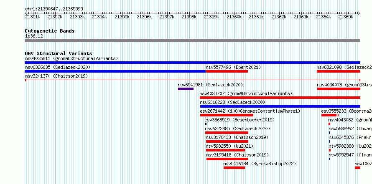Screen dimensions: 372x184
Task: Select the nsv5416184 (ByrskaBishop2022) label
Action: coord(260,164)
